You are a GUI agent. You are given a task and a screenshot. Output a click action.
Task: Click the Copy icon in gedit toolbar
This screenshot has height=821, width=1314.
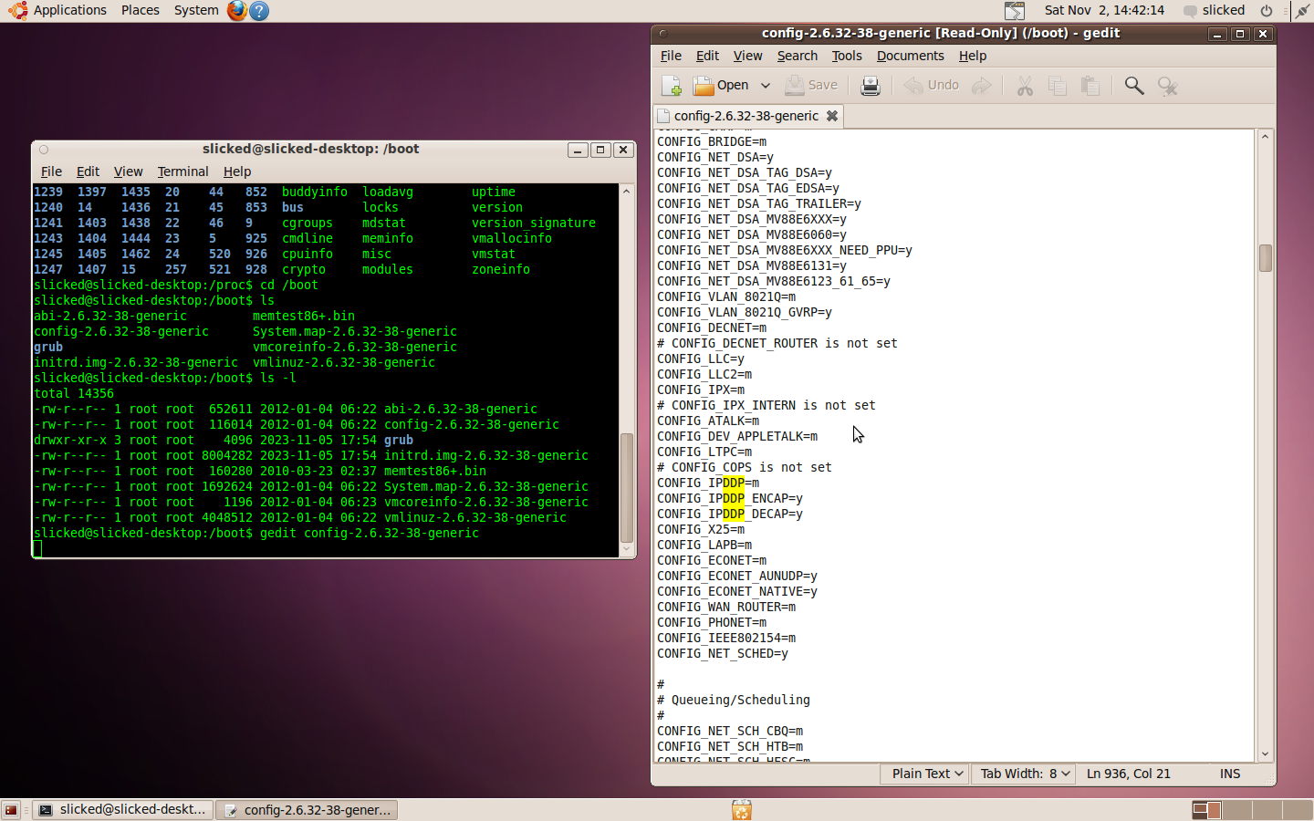(1058, 86)
